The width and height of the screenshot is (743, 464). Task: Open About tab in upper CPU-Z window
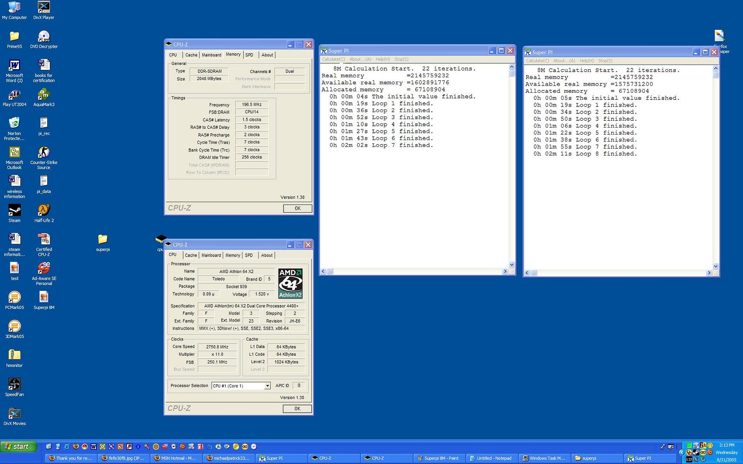[x=267, y=55]
